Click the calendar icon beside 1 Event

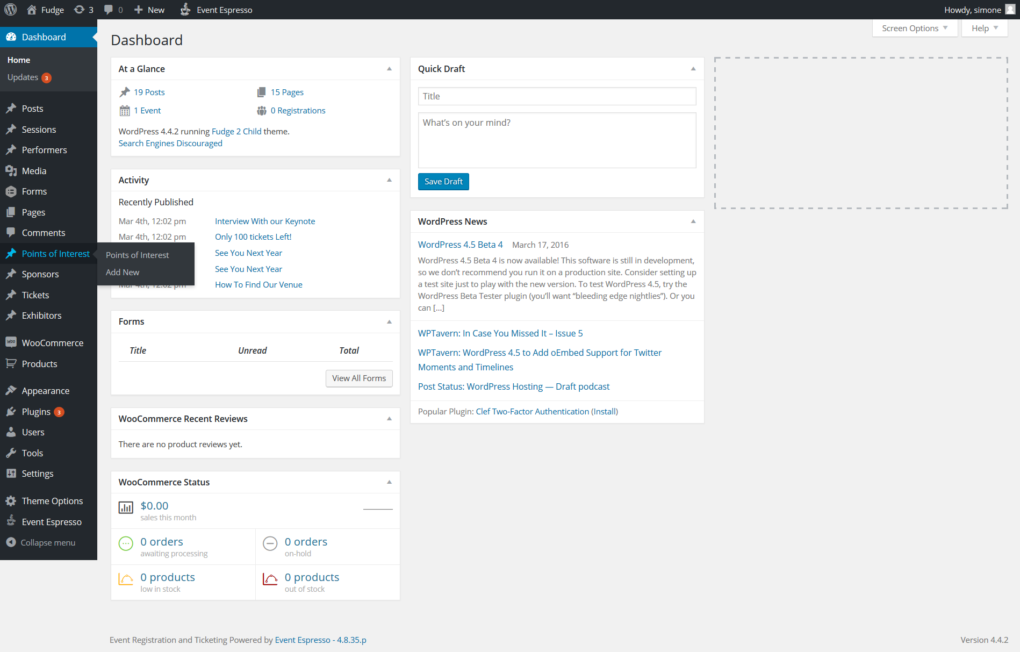click(x=125, y=111)
